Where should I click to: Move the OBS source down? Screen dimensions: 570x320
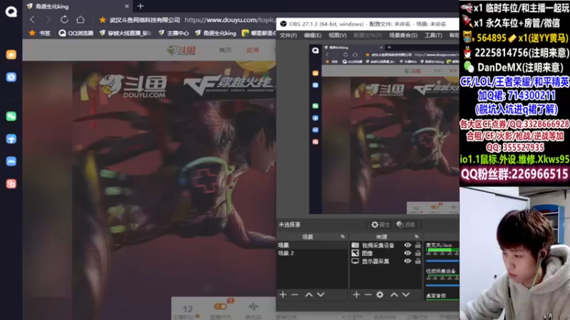[406, 294]
